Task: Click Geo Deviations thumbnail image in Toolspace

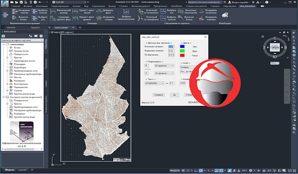Action: (x=22, y=132)
